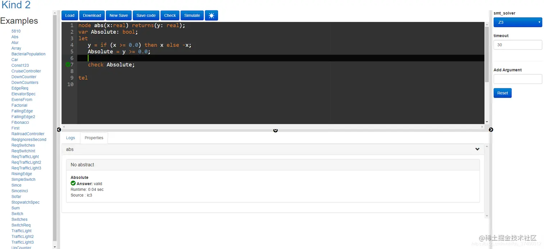Open the RailroadController example
Image resolution: width=544 pixels, height=249 pixels.
tap(28, 134)
